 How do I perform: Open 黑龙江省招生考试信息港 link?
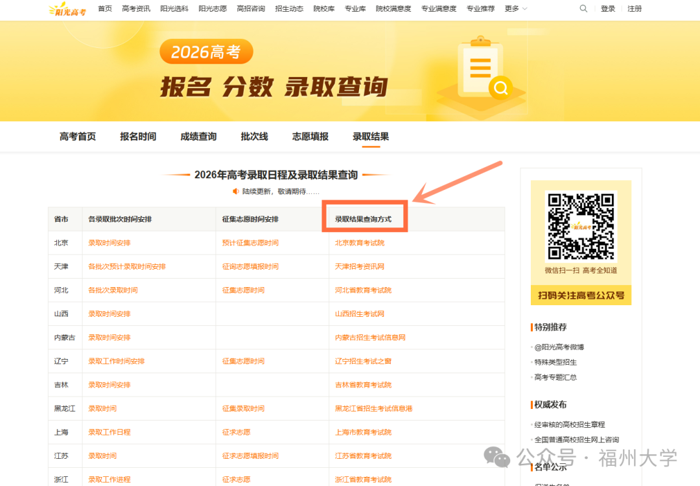tap(374, 408)
